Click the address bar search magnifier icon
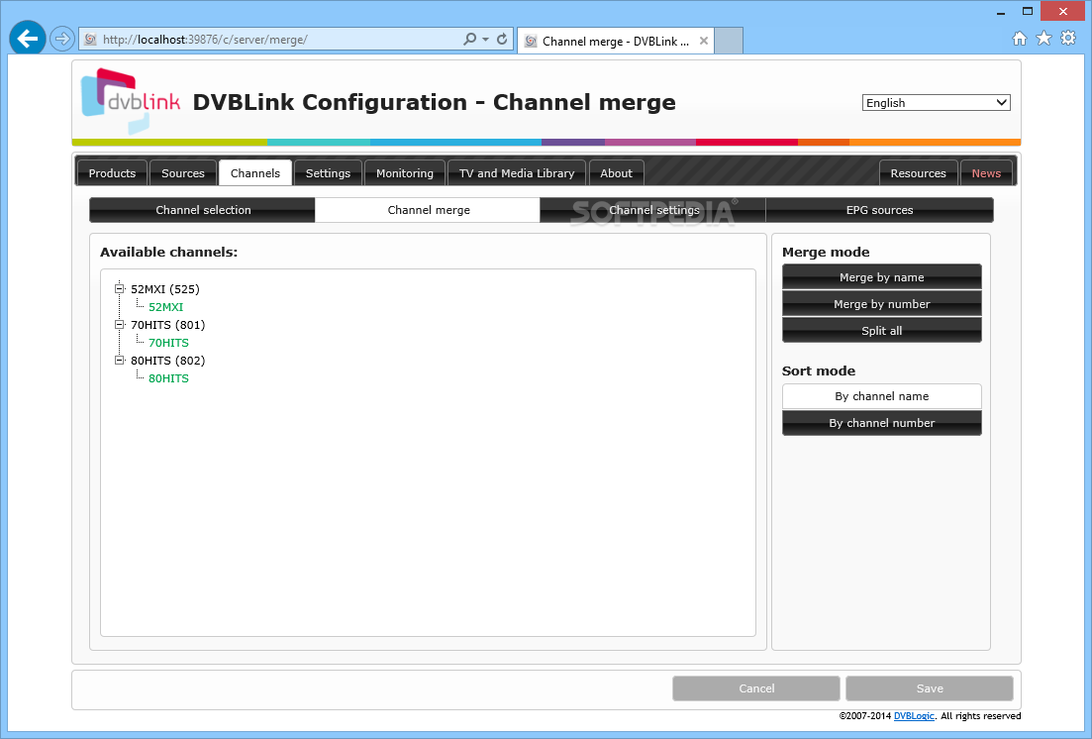Image resolution: width=1092 pixels, height=739 pixels. (470, 39)
